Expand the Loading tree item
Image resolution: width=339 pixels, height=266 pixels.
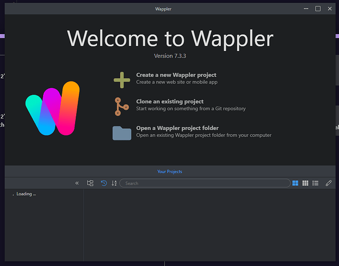[13, 194]
